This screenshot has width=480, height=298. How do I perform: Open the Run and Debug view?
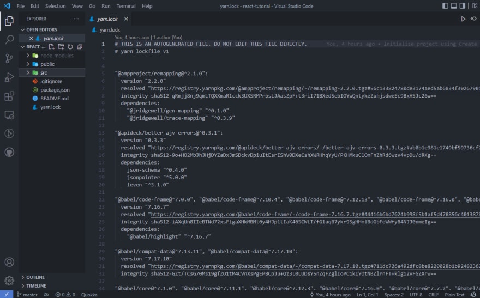9,77
